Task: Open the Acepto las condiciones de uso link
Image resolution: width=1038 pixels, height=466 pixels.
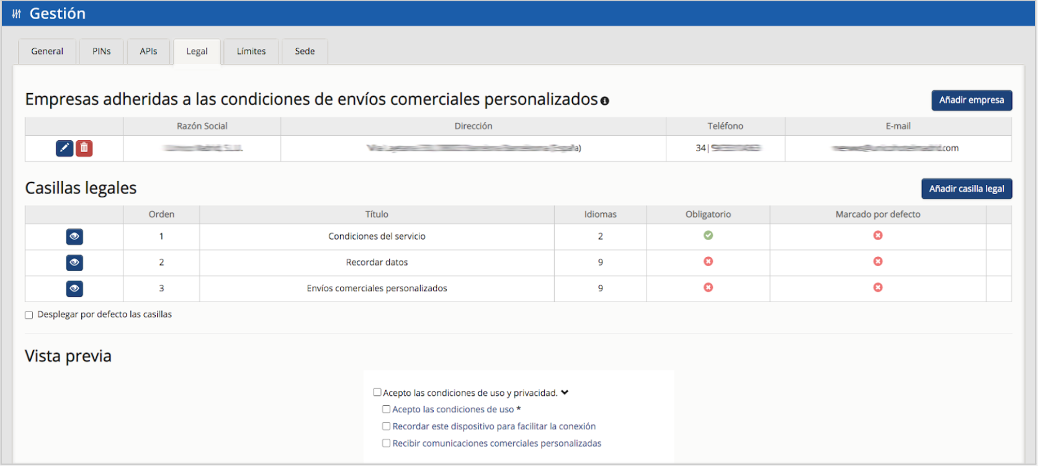Action: [x=453, y=410]
